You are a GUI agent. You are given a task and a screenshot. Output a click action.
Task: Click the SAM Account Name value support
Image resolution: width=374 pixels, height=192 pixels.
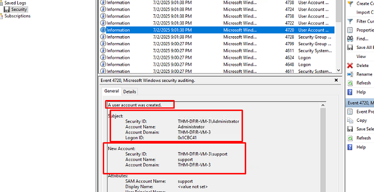tap(185, 181)
